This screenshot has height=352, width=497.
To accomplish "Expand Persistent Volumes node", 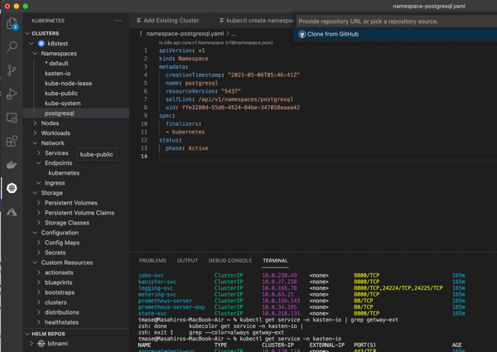I will click(39, 203).
